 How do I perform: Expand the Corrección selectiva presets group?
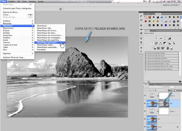coord(146,69)
